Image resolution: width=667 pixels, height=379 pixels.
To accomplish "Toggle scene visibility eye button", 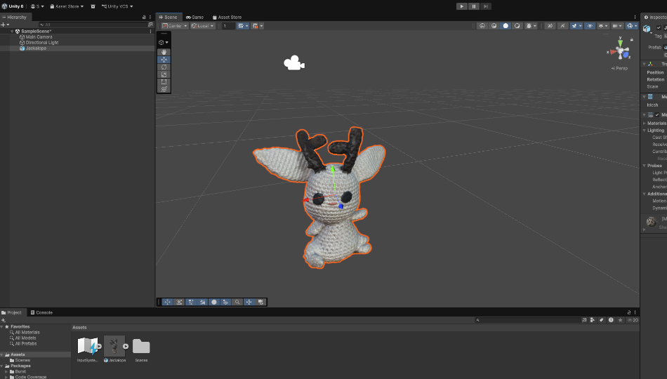I will [x=590, y=26].
